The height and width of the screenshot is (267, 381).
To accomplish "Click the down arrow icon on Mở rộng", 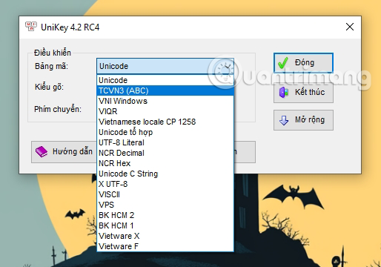I will (284, 120).
